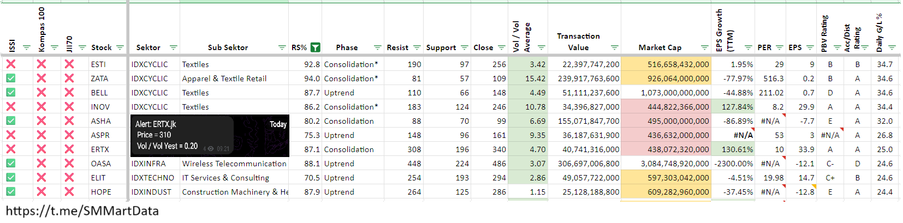903x223 pixels.
Task: Click the red X for ESTI ISSI
Action: click(10, 64)
